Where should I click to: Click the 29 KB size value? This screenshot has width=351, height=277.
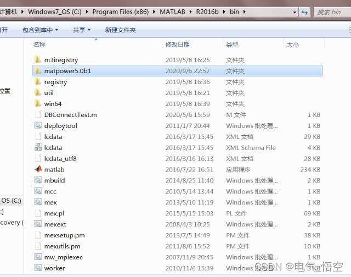pyautogui.click(x=312, y=137)
